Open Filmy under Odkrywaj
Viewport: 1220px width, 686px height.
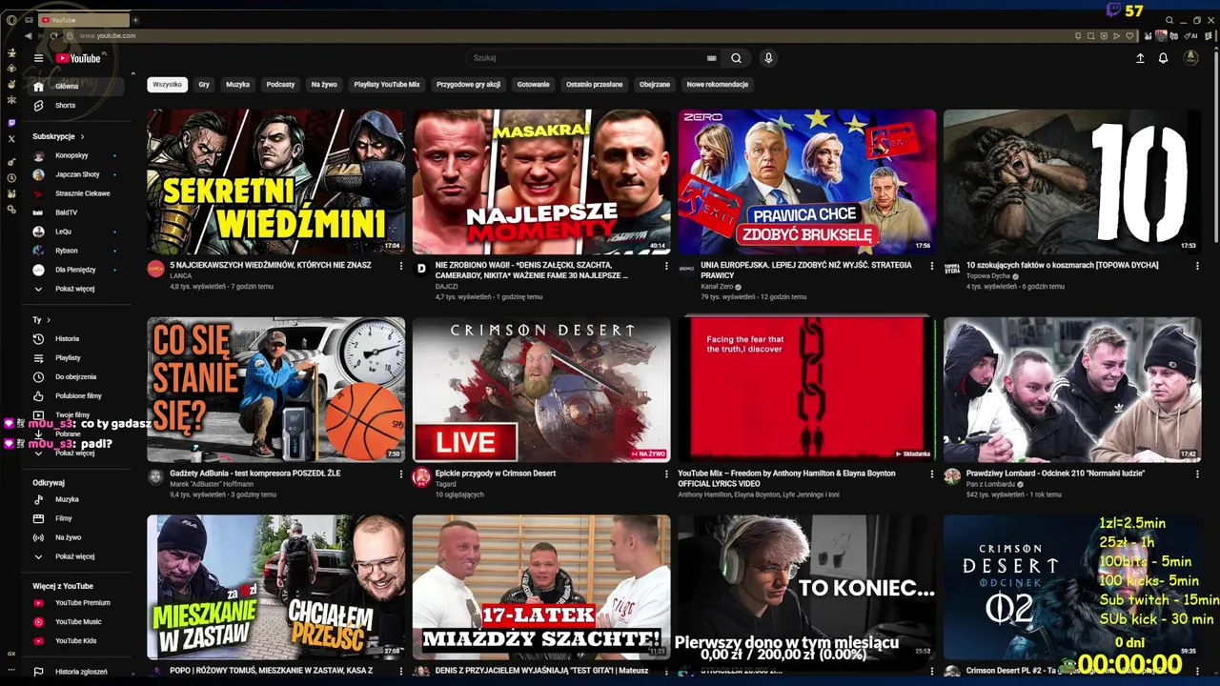point(76,518)
